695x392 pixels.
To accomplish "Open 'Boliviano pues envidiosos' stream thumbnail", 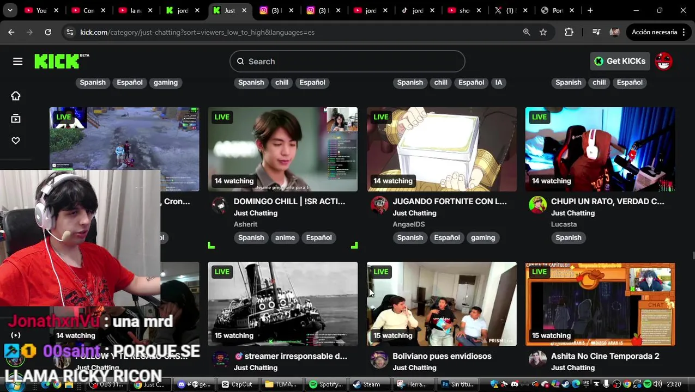I will (x=442, y=304).
